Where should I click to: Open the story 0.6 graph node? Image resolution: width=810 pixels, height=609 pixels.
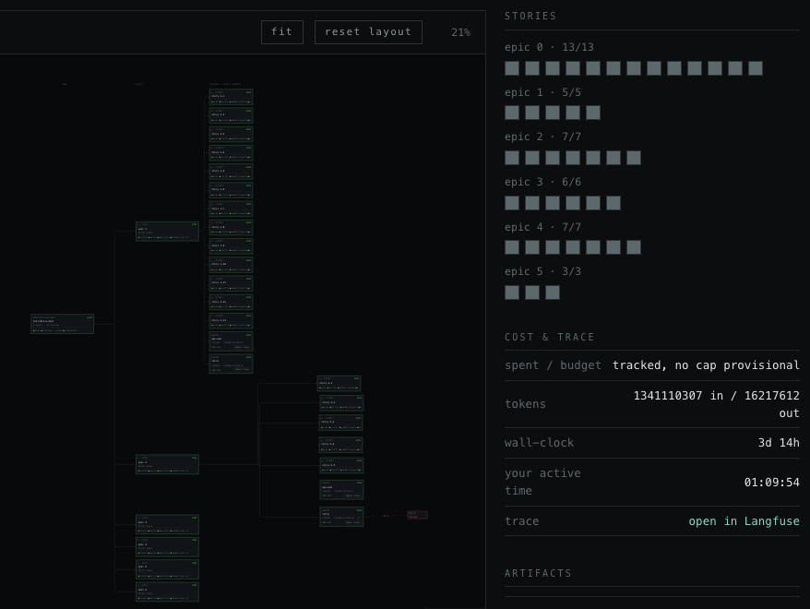(x=231, y=190)
